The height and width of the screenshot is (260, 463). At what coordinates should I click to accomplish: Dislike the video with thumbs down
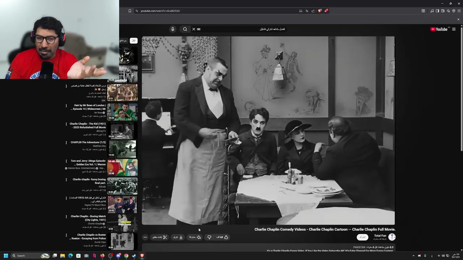click(209, 237)
